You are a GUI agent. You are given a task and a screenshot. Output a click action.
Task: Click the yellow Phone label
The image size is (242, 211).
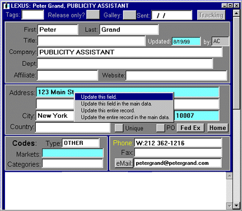[123, 143]
